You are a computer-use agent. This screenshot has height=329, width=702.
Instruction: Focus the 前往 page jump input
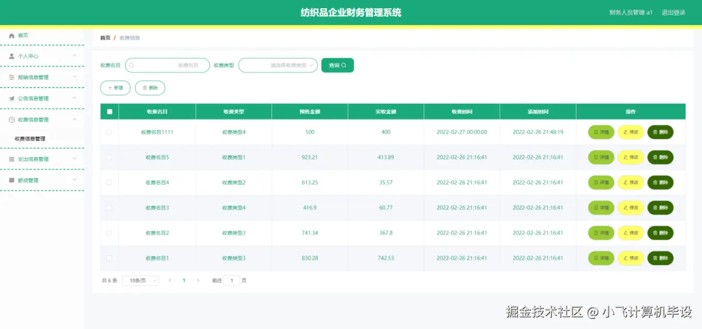click(232, 281)
